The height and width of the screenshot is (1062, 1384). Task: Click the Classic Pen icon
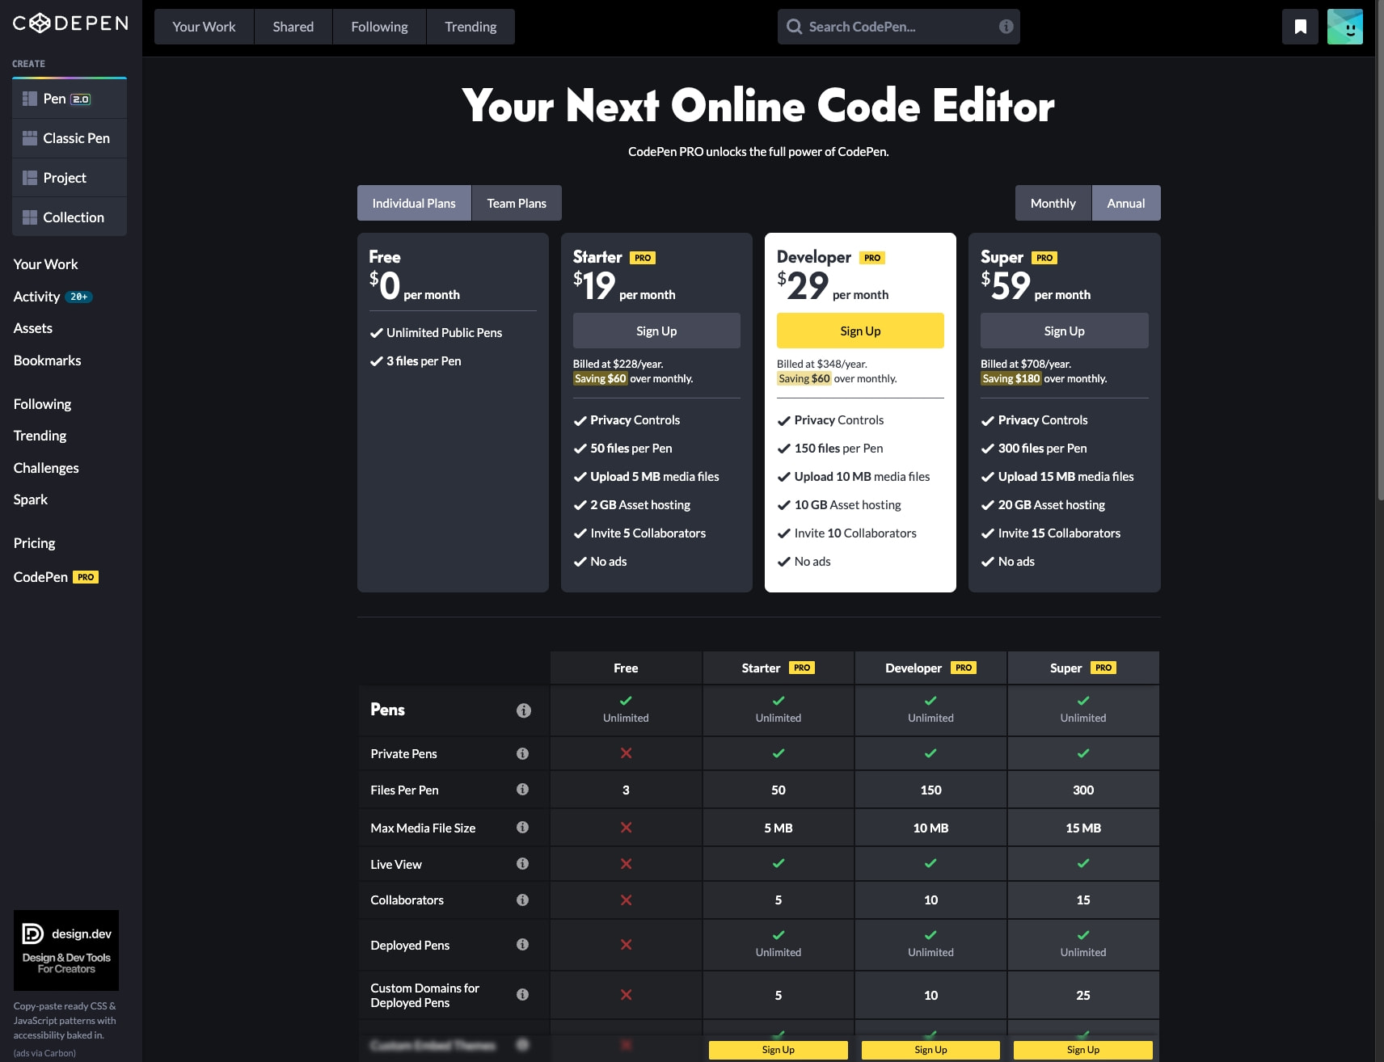pyautogui.click(x=30, y=138)
